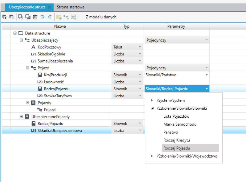This screenshot has width=246, height=182.
Task: Click the list icon beside Pojazdy
Action: pyautogui.click(x=33, y=103)
